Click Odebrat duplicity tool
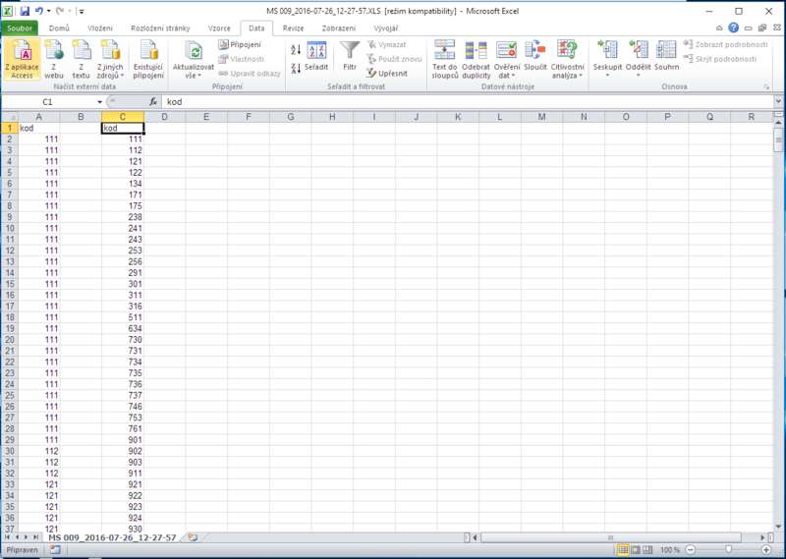The height and width of the screenshot is (559, 786). pyautogui.click(x=476, y=59)
